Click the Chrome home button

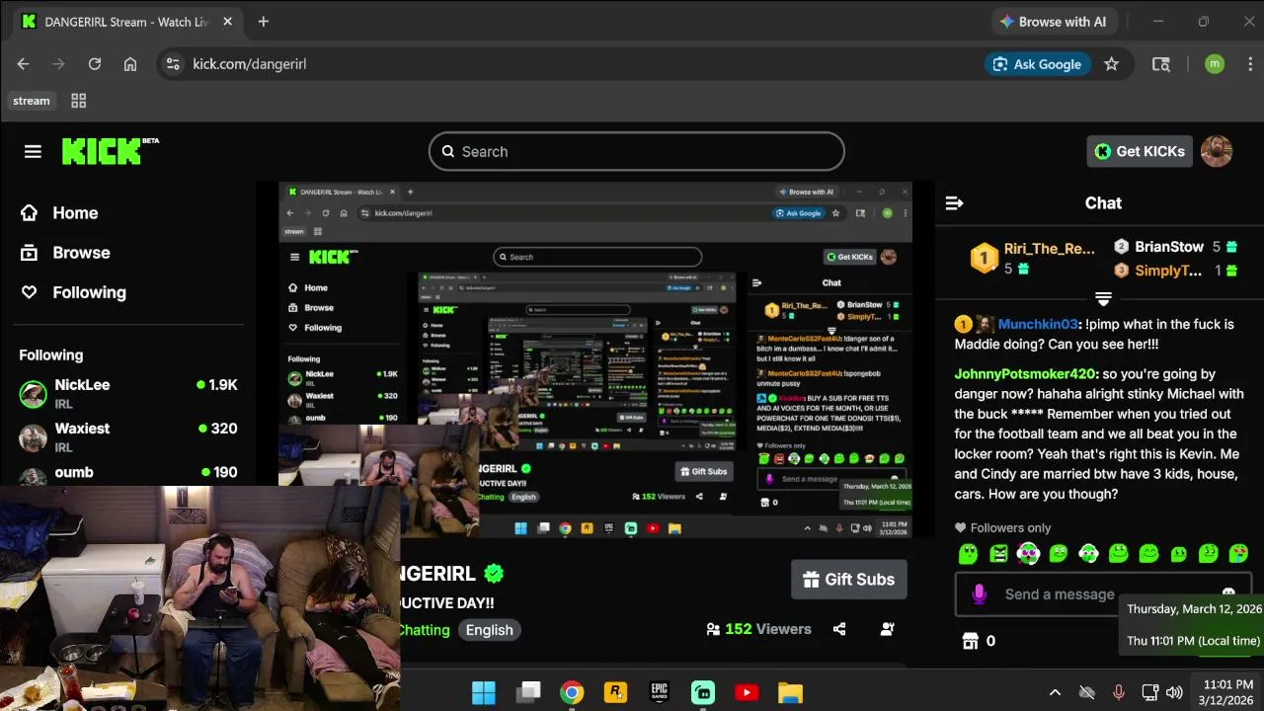(x=130, y=64)
